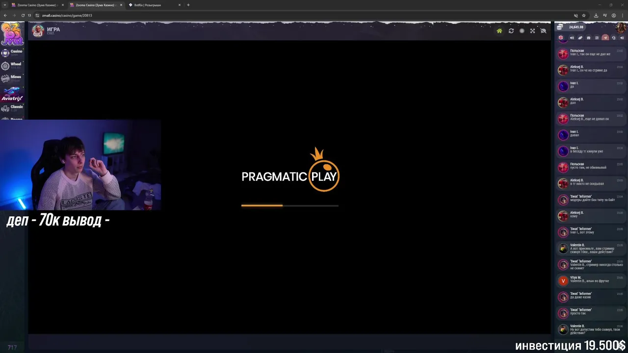Change language with the UK flag icon

(561, 38)
